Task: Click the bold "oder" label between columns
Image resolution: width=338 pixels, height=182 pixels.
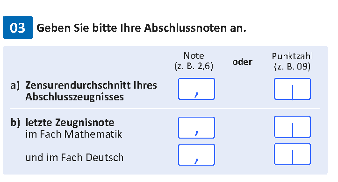Action: [242, 62]
